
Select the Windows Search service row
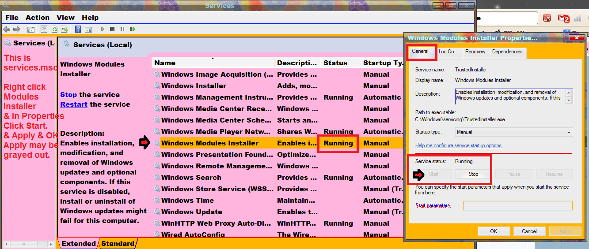click(x=278, y=178)
